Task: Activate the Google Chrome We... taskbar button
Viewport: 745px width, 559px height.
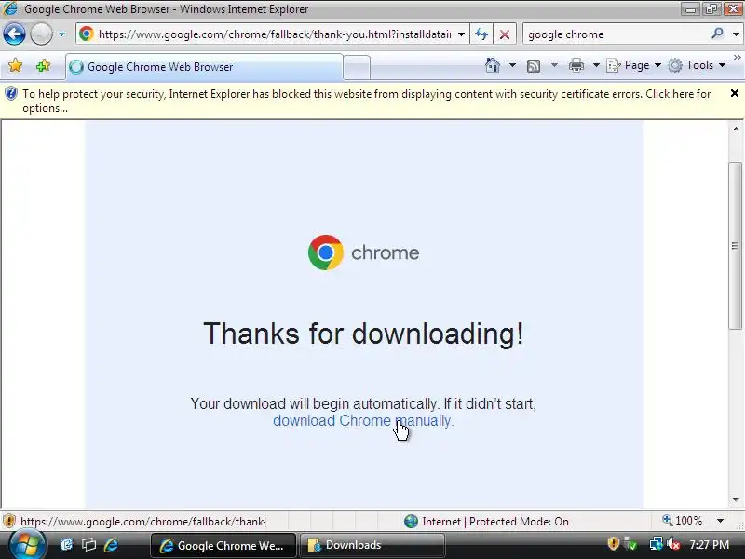Action: (x=223, y=545)
